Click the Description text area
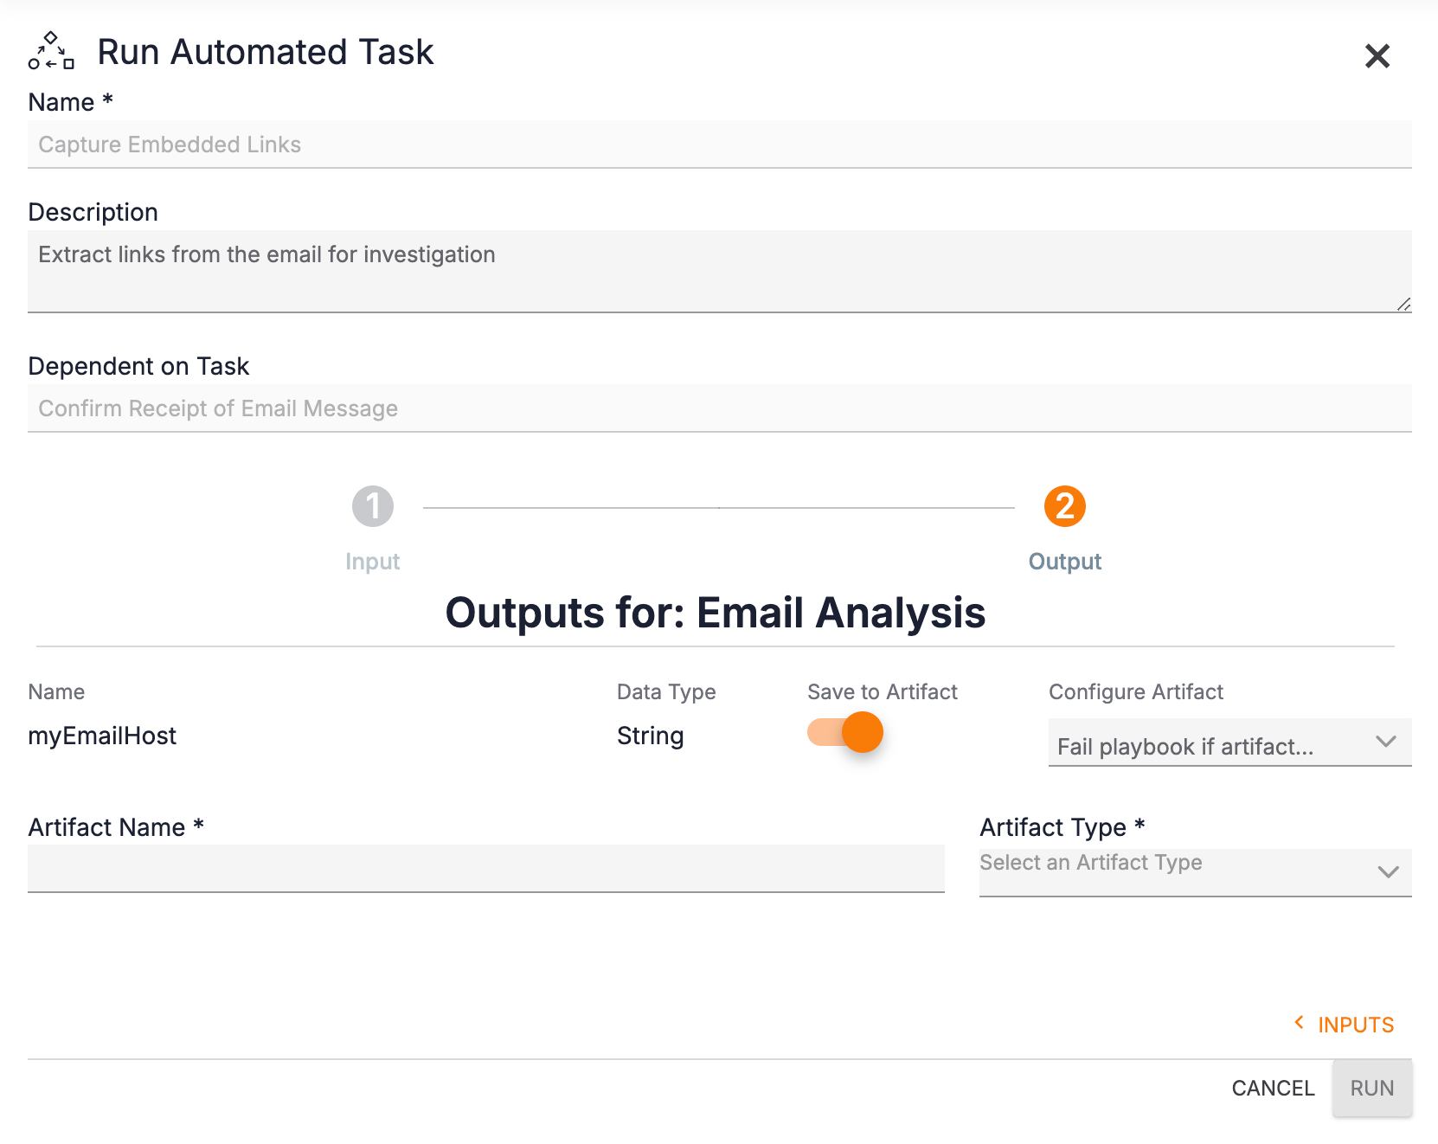The width and height of the screenshot is (1438, 1144). point(720,271)
